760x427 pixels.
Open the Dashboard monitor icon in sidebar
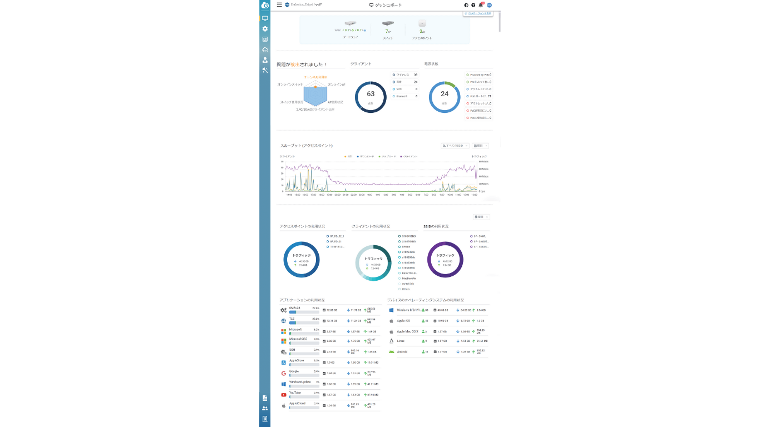pos(265,18)
